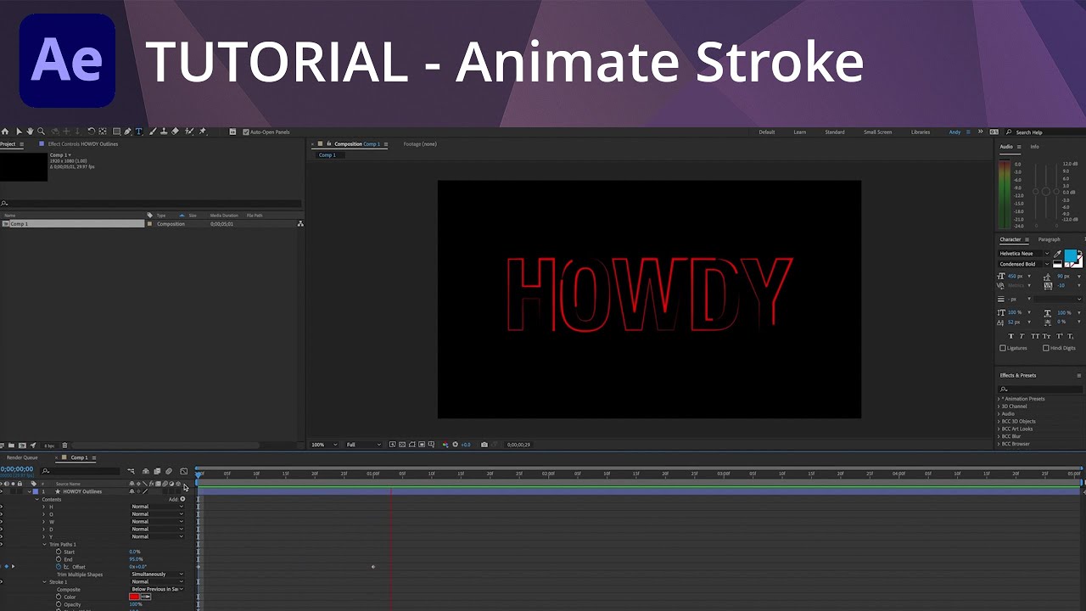Expand the Animation Presets folder

click(999, 399)
